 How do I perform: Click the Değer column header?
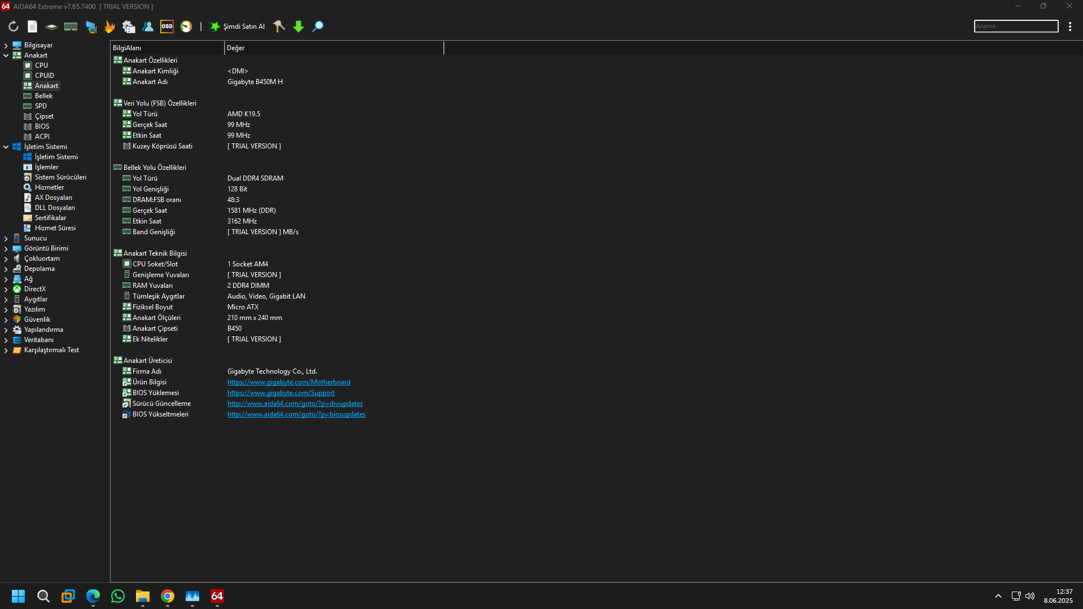[334, 48]
